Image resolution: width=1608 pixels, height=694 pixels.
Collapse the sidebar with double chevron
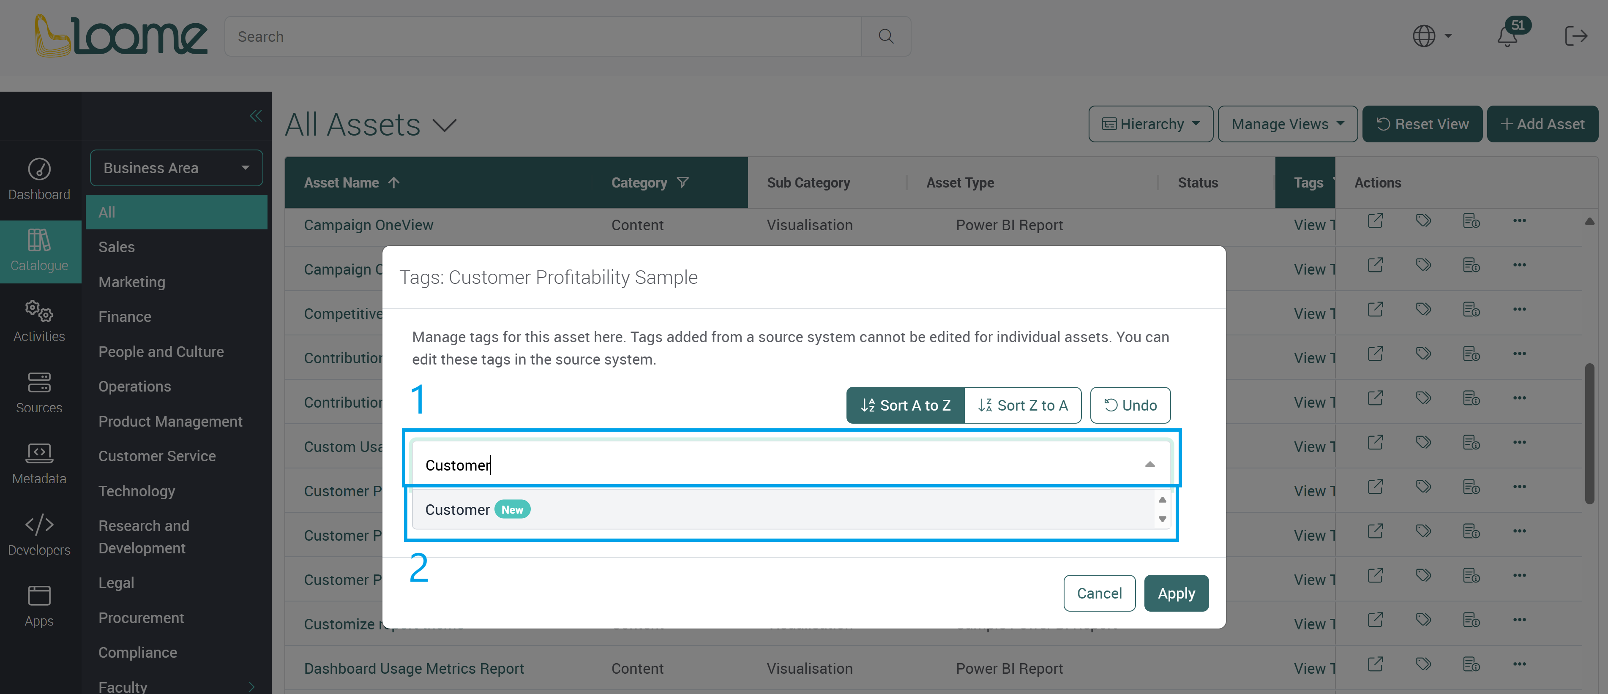(256, 115)
